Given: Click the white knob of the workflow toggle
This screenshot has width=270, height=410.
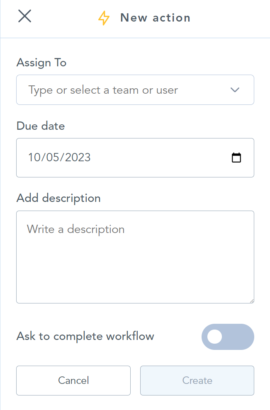Looking at the screenshot, I should pos(215,337).
